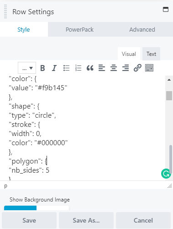173x229 pixels.
Task: Click the line "nb_sides": 5
Action: pos(29,170)
